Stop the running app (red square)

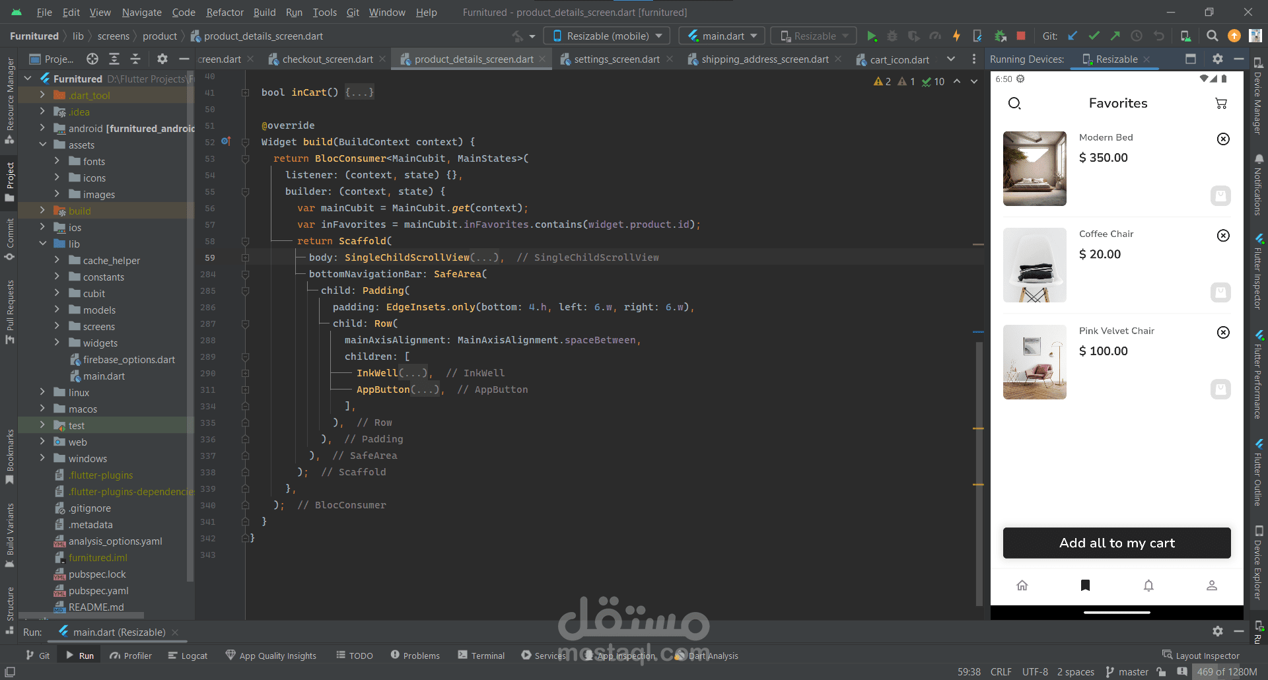click(1021, 36)
